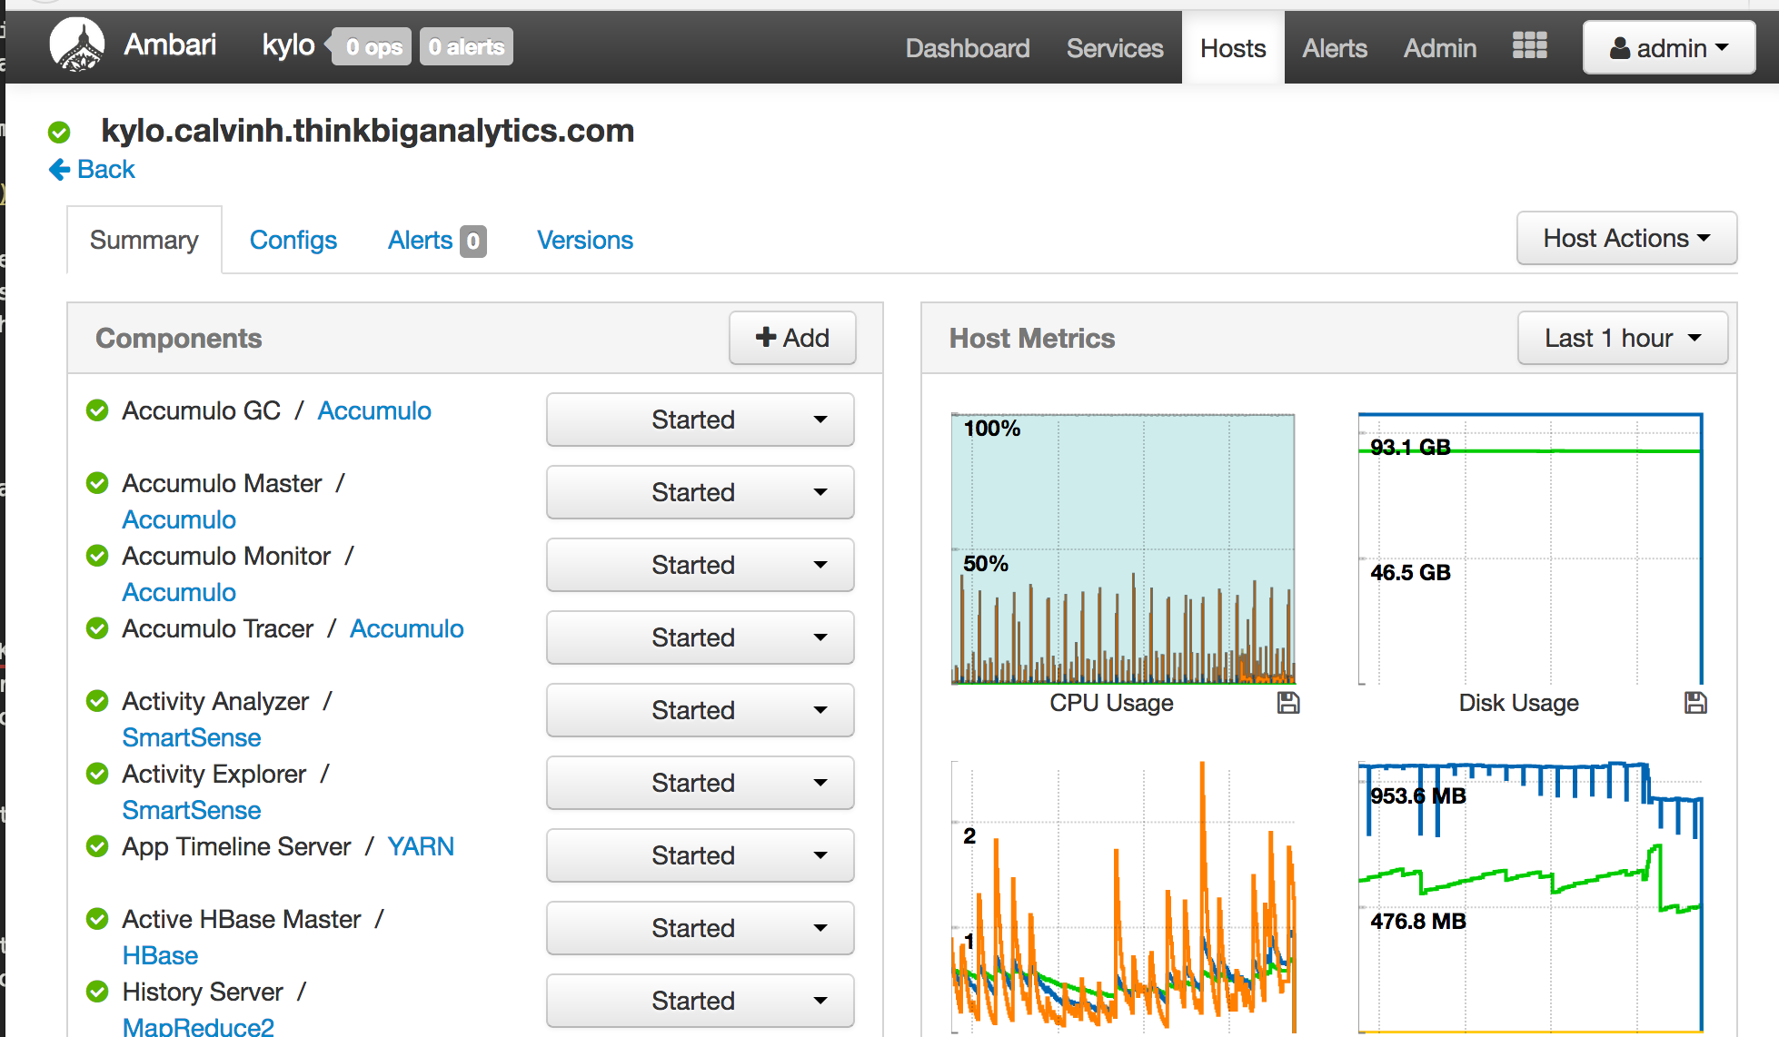Open the MapReduce2 service link

tap(198, 1026)
